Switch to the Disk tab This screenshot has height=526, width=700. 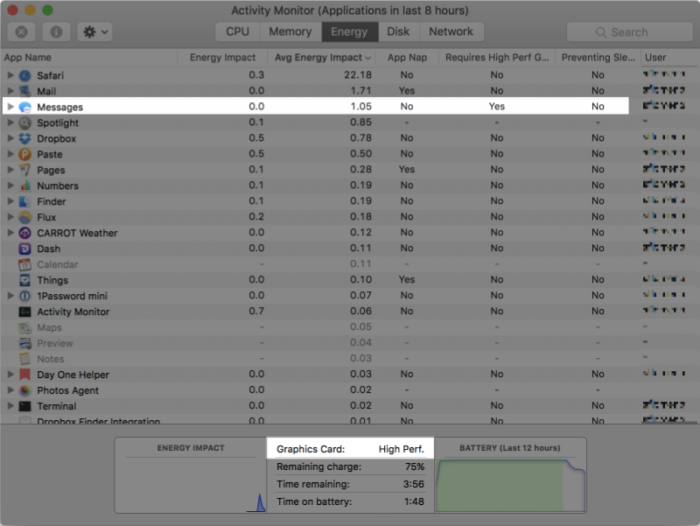coord(398,32)
